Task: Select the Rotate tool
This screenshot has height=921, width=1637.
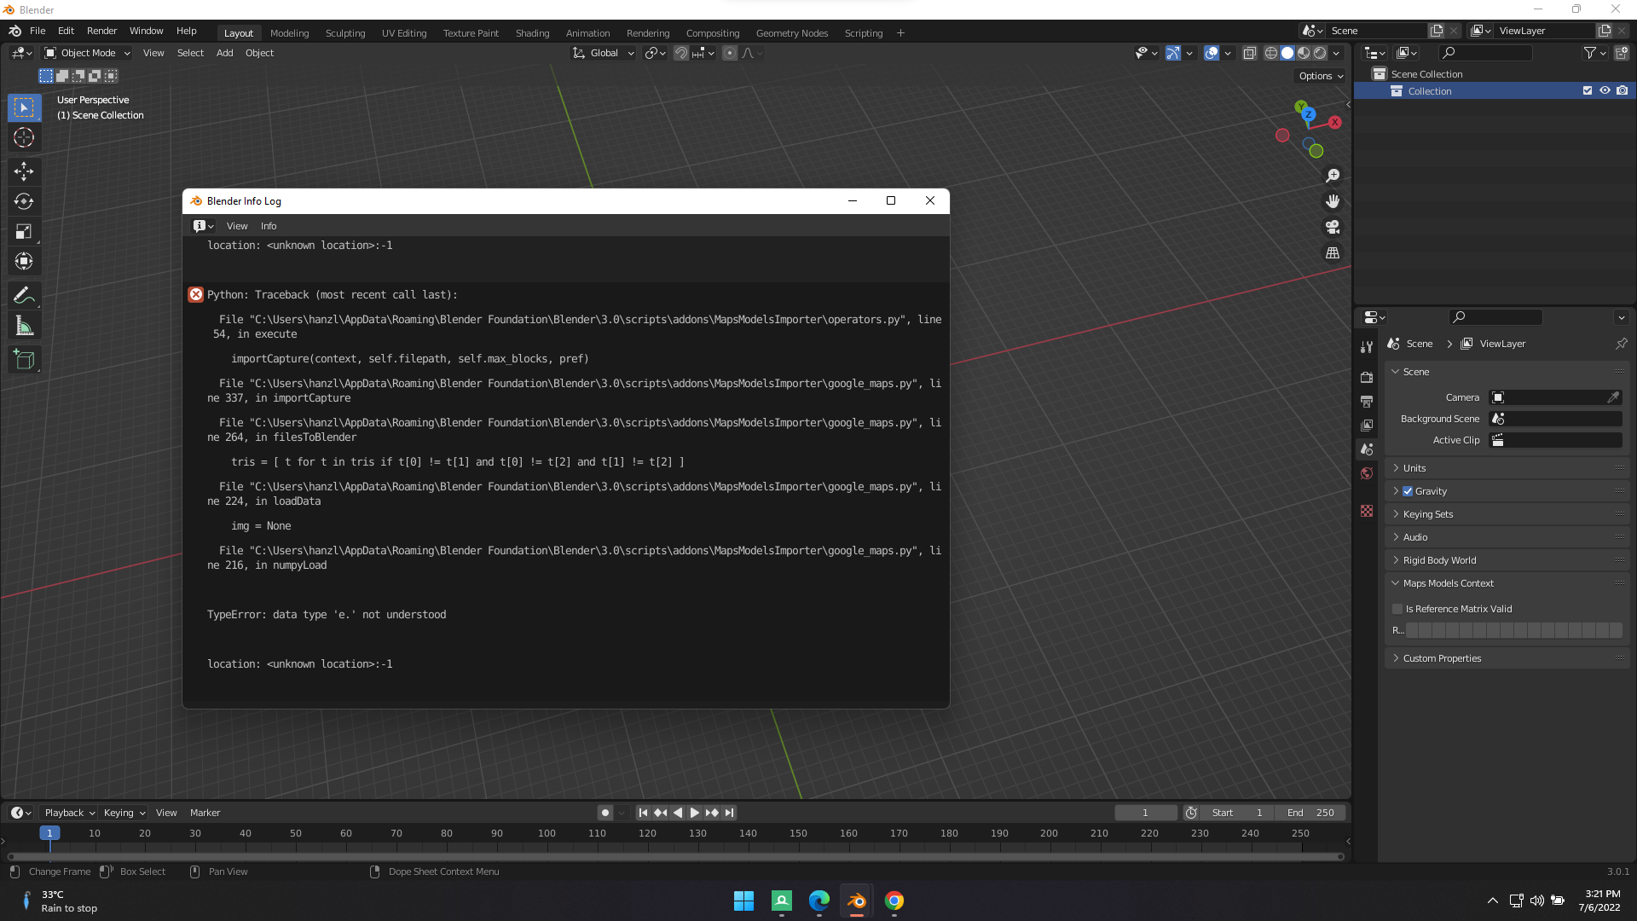Action: tap(23, 202)
